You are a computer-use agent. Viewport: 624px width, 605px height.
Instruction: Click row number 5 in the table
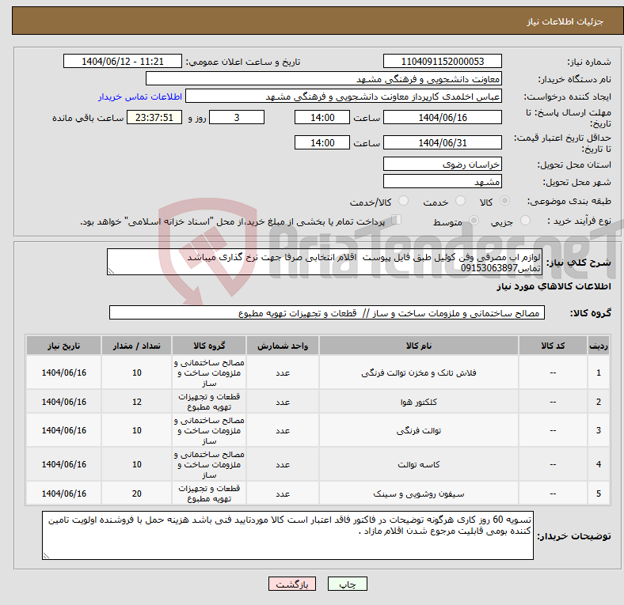coord(598,493)
